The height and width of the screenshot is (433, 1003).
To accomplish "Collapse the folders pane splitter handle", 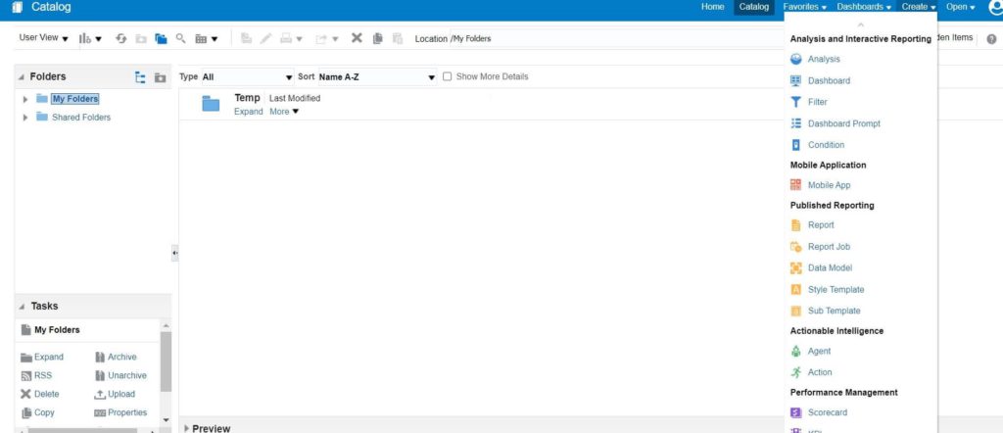I will coord(174,254).
